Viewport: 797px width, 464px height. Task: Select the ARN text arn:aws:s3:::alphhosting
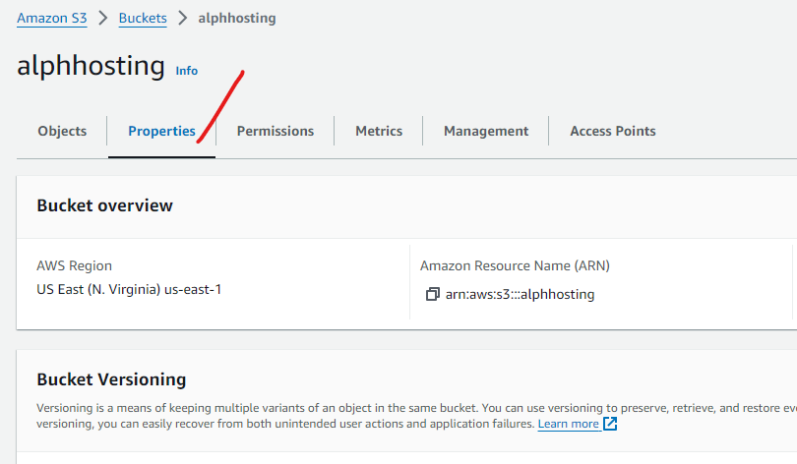pyautogui.click(x=520, y=295)
